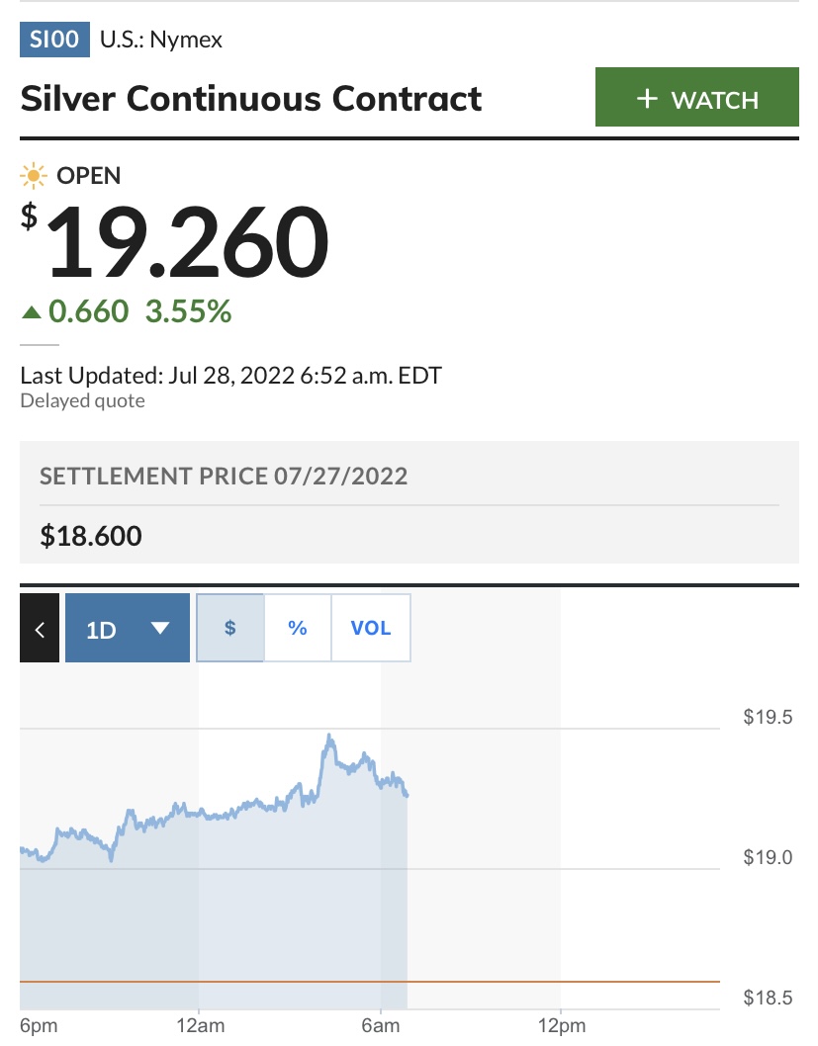Open the 1D time range selector
818x1046 pixels.
click(128, 629)
